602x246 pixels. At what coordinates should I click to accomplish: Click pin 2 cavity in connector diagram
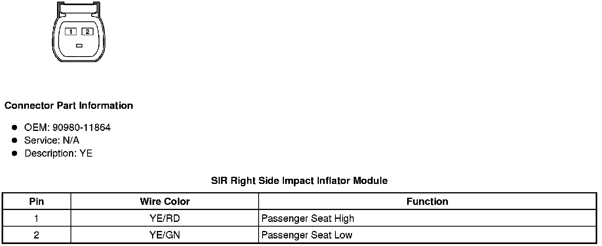pos(87,32)
